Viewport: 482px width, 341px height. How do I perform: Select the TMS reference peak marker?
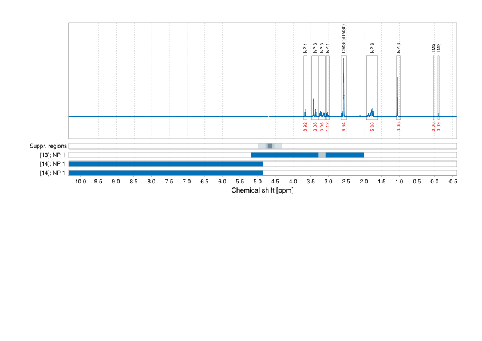(433, 80)
